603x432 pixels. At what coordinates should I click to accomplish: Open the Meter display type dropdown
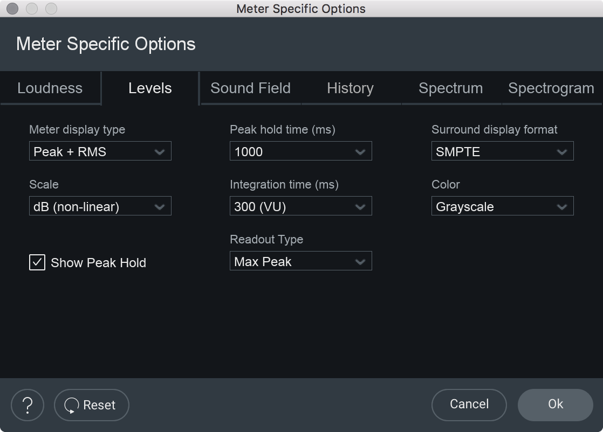point(100,151)
